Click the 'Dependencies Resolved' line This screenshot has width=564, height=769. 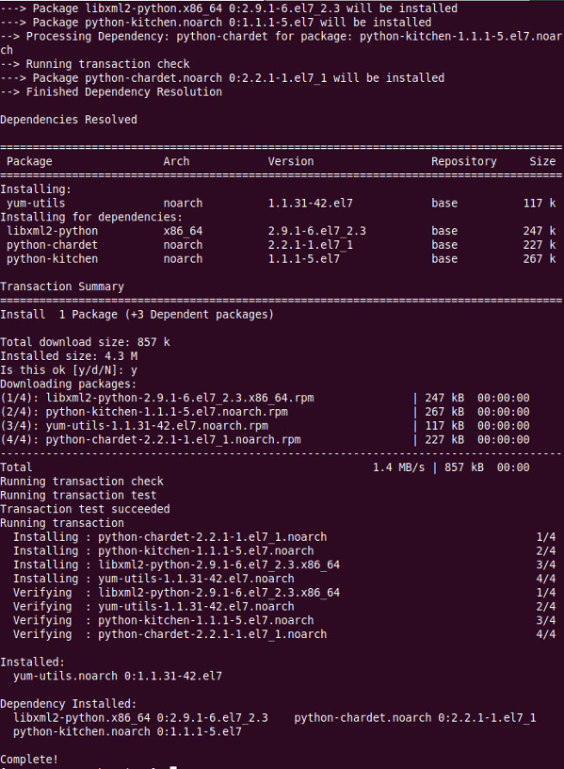click(x=69, y=120)
